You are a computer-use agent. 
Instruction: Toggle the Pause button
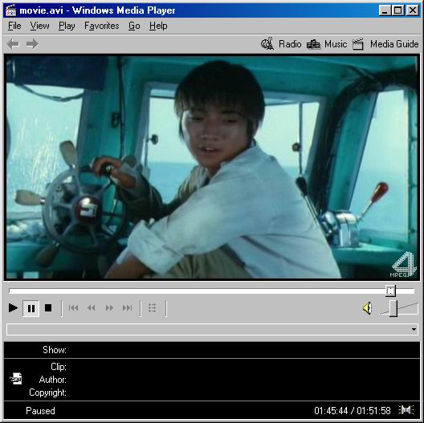click(31, 308)
